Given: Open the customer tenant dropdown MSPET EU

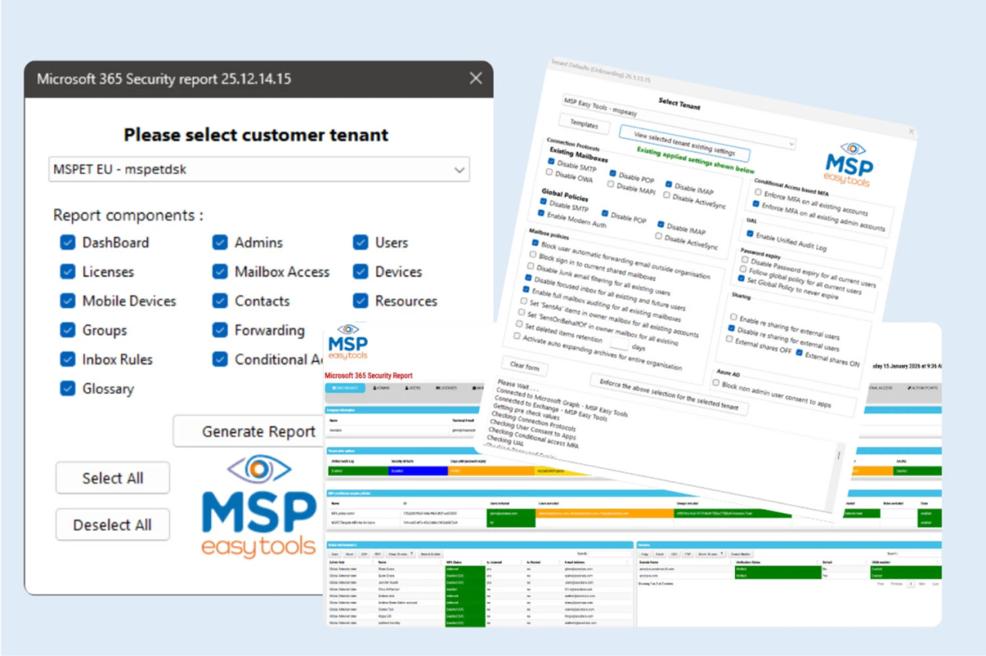Looking at the screenshot, I should (259, 169).
